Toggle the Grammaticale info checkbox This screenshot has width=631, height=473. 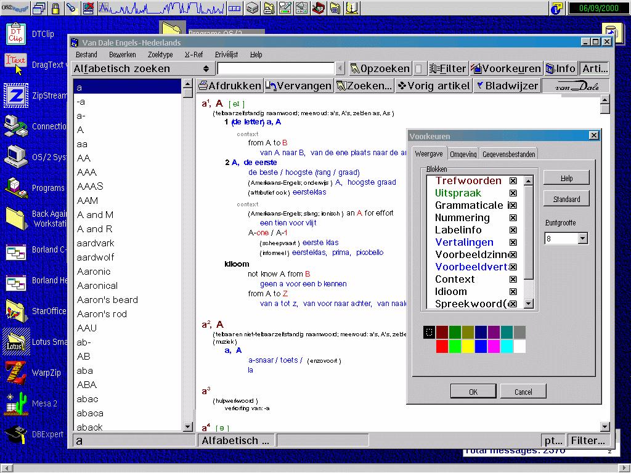click(x=513, y=206)
